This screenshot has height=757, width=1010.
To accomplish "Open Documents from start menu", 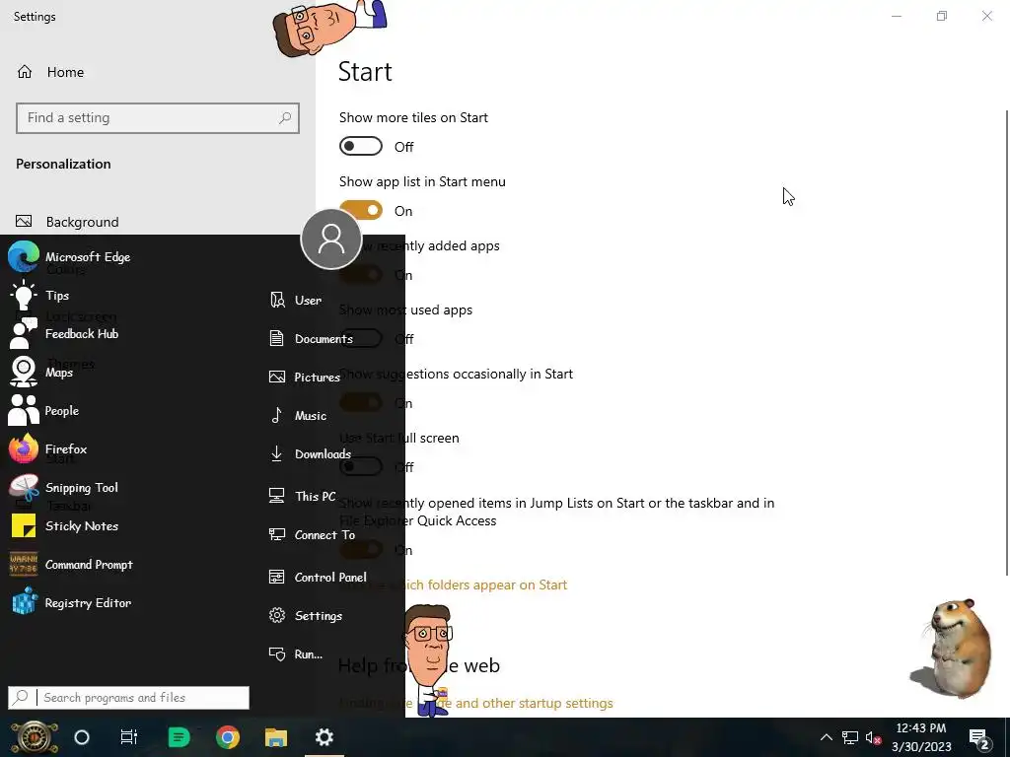I will 311,339.
